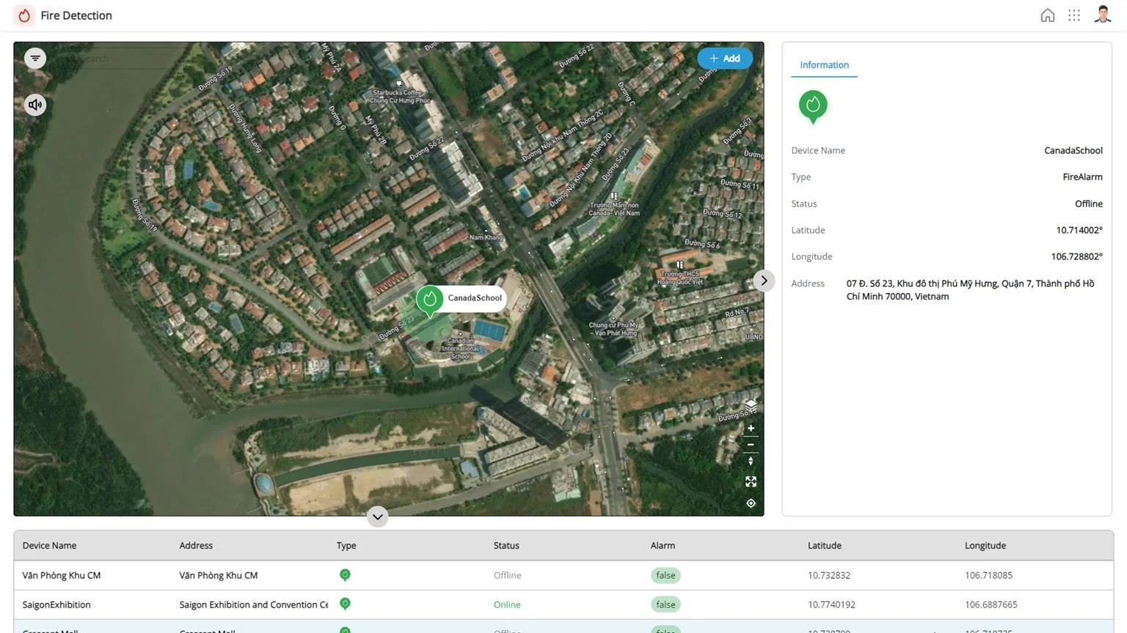Collapse the right information panel
Viewport: 1127px width, 633px height.
764,281
